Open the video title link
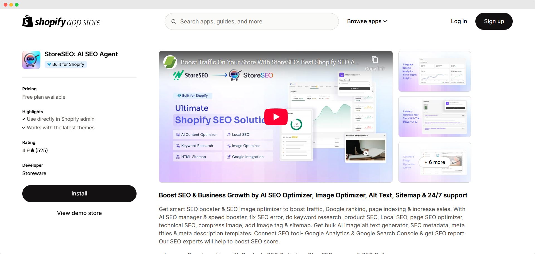The width and height of the screenshot is (535, 254). pos(269,62)
